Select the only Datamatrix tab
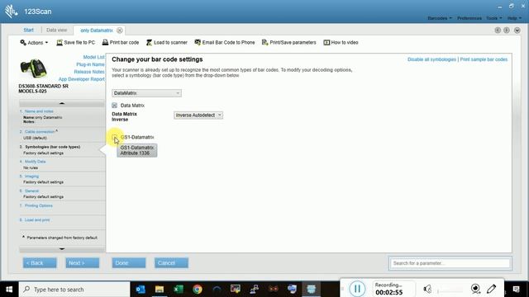The height and width of the screenshot is (297, 529). (97, 31)
